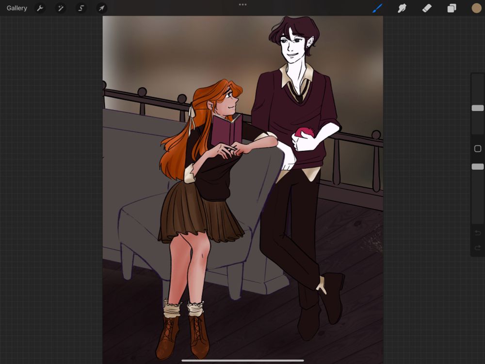This screenshot has height=364, width=485.
Task: Open the Actions wrench menu
Action: 40,8
